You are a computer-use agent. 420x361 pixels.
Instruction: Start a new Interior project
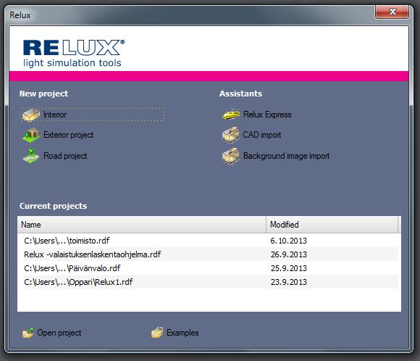pos(93,115)
